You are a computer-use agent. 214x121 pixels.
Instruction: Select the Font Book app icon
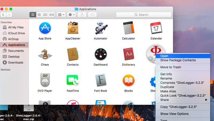[101, 80]
